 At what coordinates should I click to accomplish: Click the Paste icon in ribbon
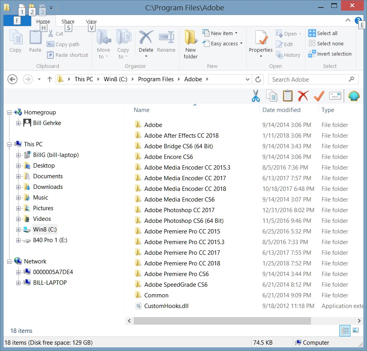click(x=35, y=37)
